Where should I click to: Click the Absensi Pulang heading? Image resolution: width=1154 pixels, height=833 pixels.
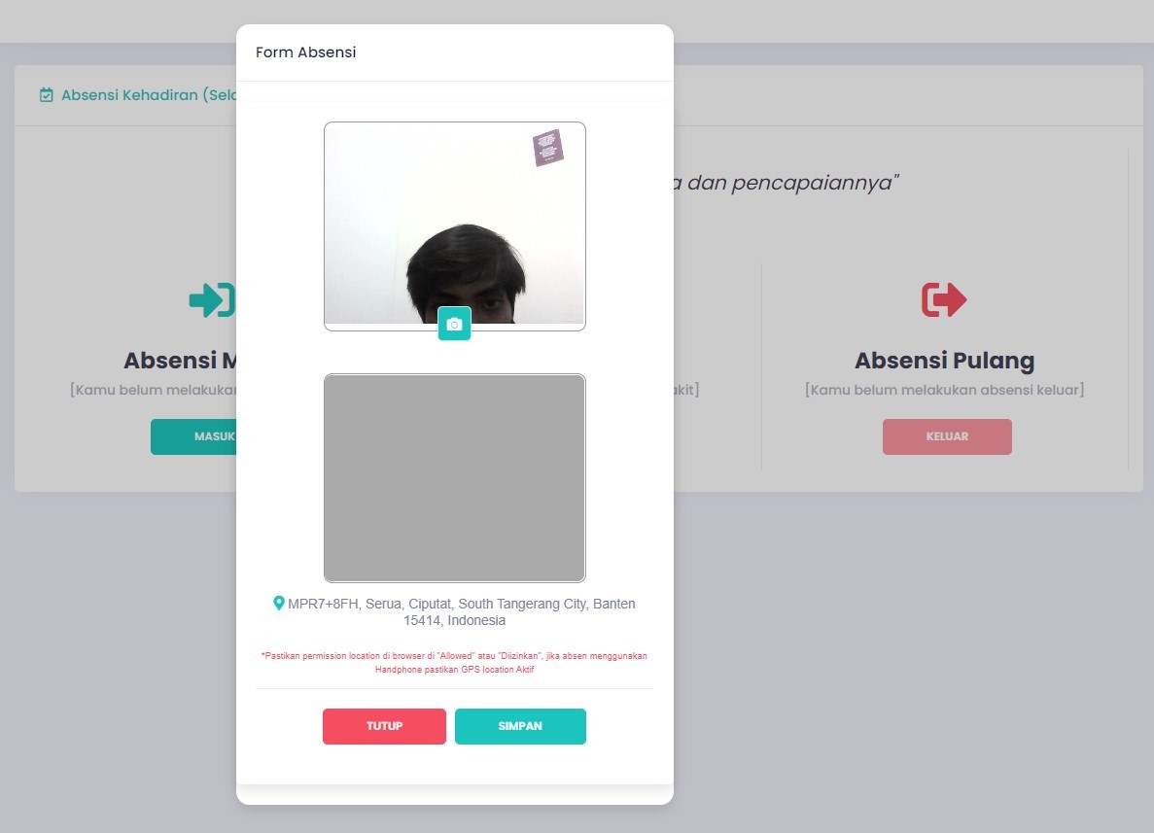pos(944,360)
